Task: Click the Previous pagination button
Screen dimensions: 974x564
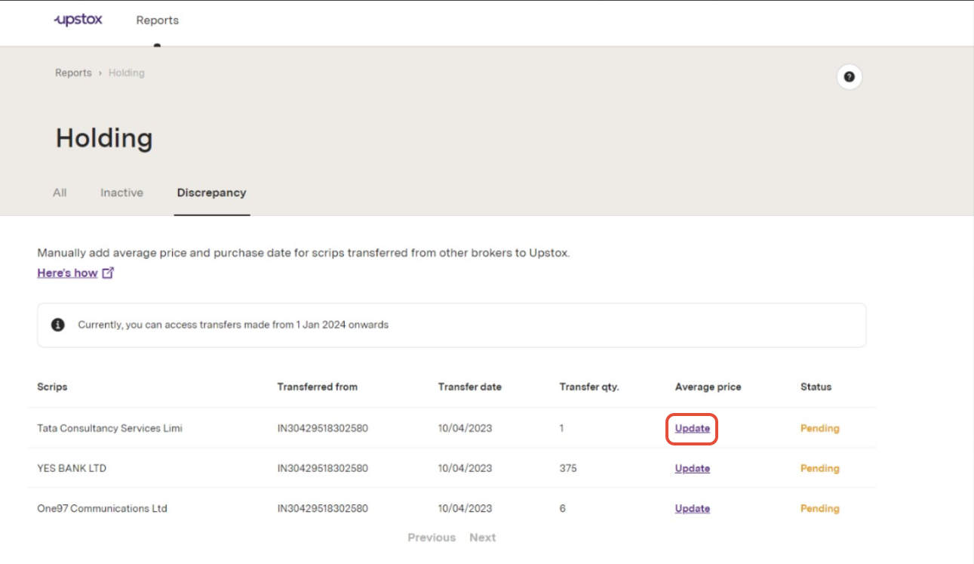Action: [x=432, y=538]
